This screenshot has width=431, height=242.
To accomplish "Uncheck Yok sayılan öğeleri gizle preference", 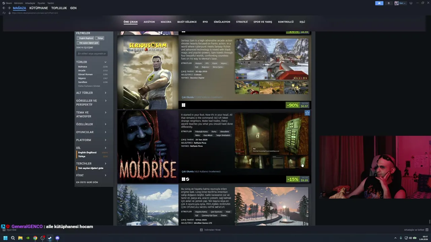I will pos(91,168).
